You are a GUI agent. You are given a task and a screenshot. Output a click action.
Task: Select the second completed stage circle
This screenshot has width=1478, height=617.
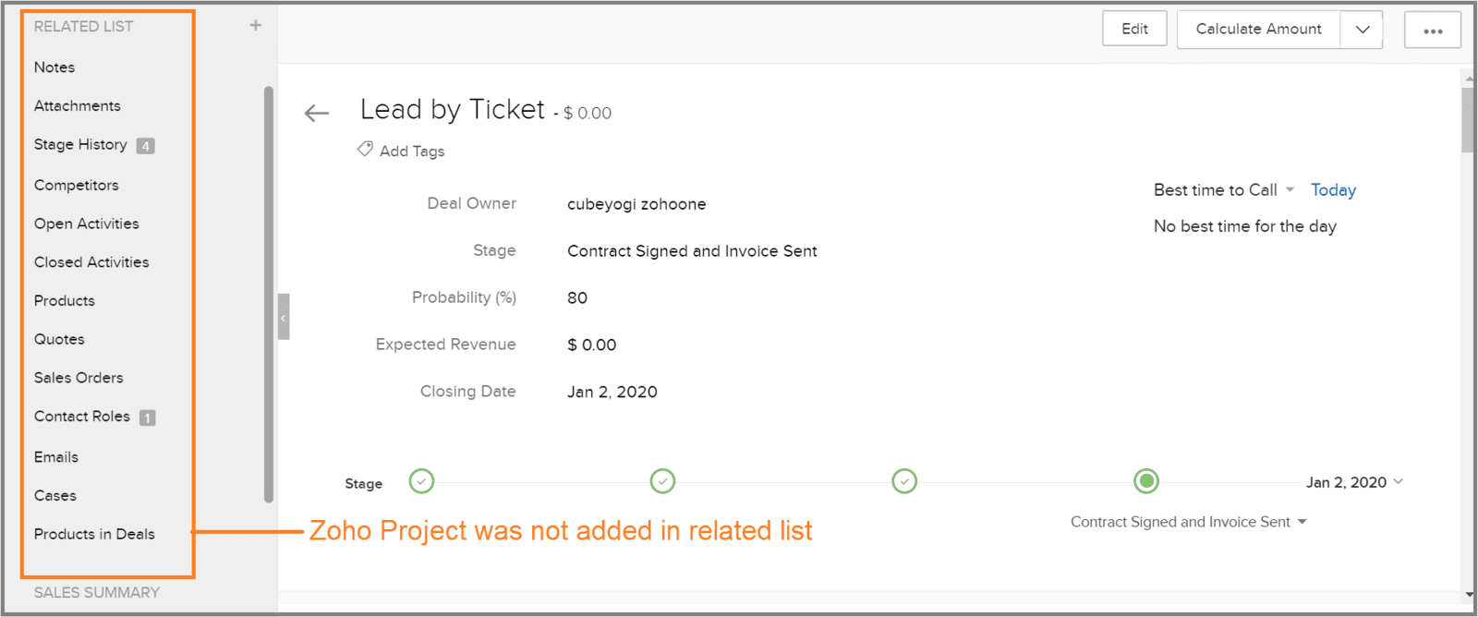pos(662,481)
